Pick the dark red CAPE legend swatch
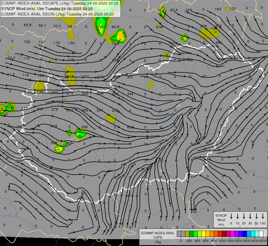Image resolution: width=268 pixels, height=246 pixels. click(x=224, y=234)
